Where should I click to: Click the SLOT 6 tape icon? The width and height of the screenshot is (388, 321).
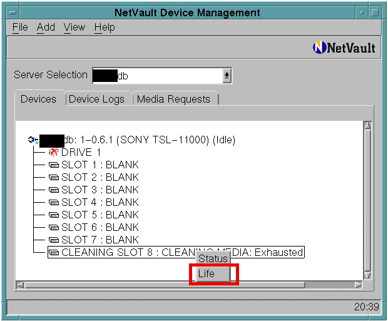tap(54, 227)
